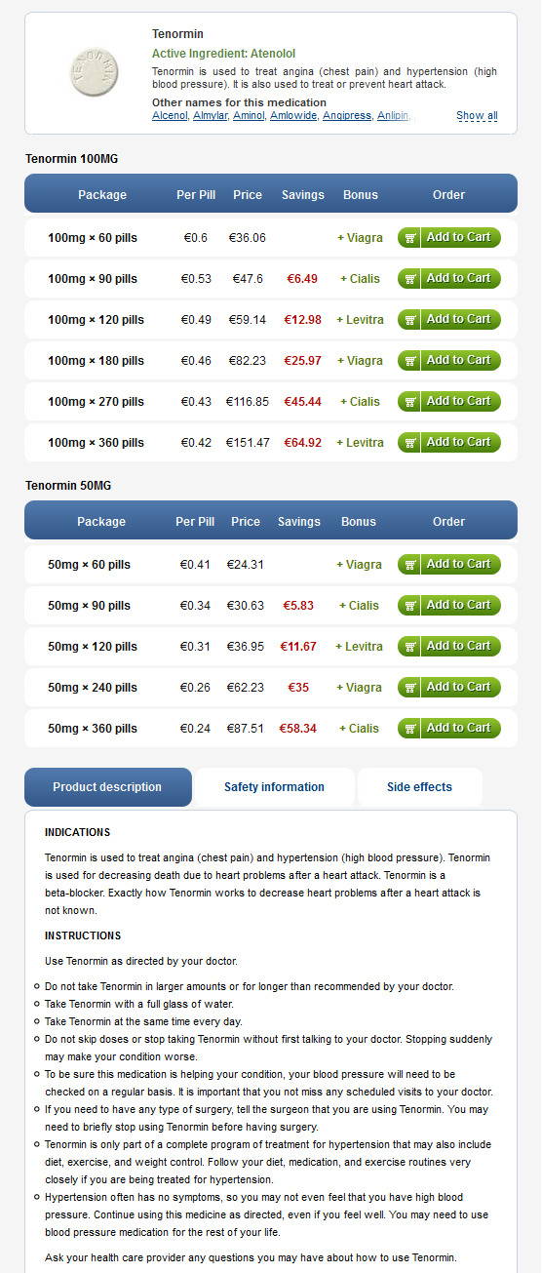The image size is (542, 1273).
Task: Add 50mg × 90 pills to cart
Action: pyautogui.click(x=449, y=605)
